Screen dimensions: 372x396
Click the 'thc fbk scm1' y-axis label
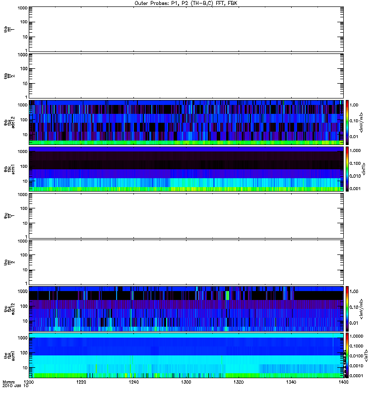(9, 355)
